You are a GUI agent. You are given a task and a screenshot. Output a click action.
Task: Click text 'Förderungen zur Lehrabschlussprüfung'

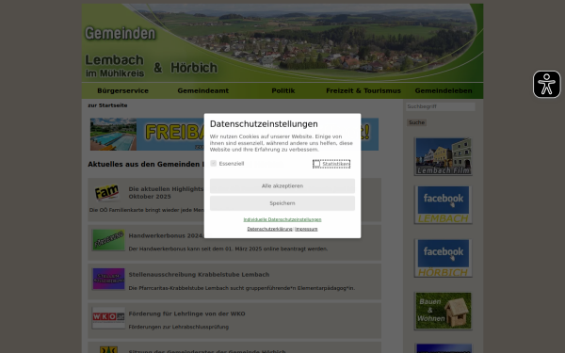click(x=178, y=327)
